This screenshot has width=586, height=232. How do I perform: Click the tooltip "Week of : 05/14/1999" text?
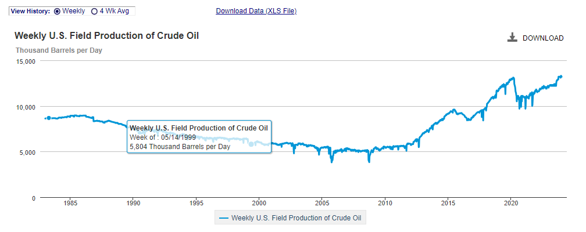click(x=163, y=137)
